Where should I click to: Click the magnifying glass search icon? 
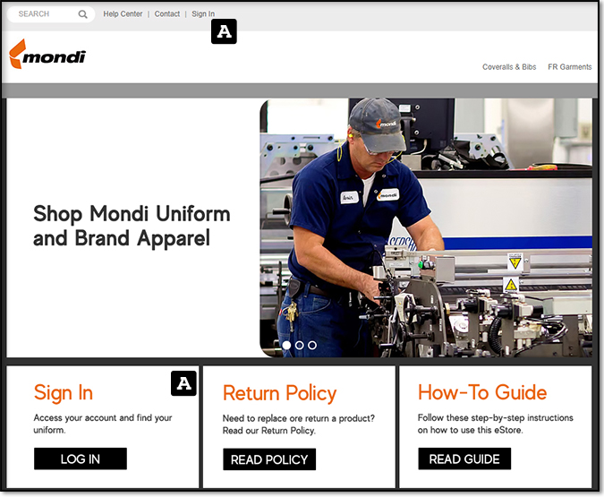click(83, 14)
